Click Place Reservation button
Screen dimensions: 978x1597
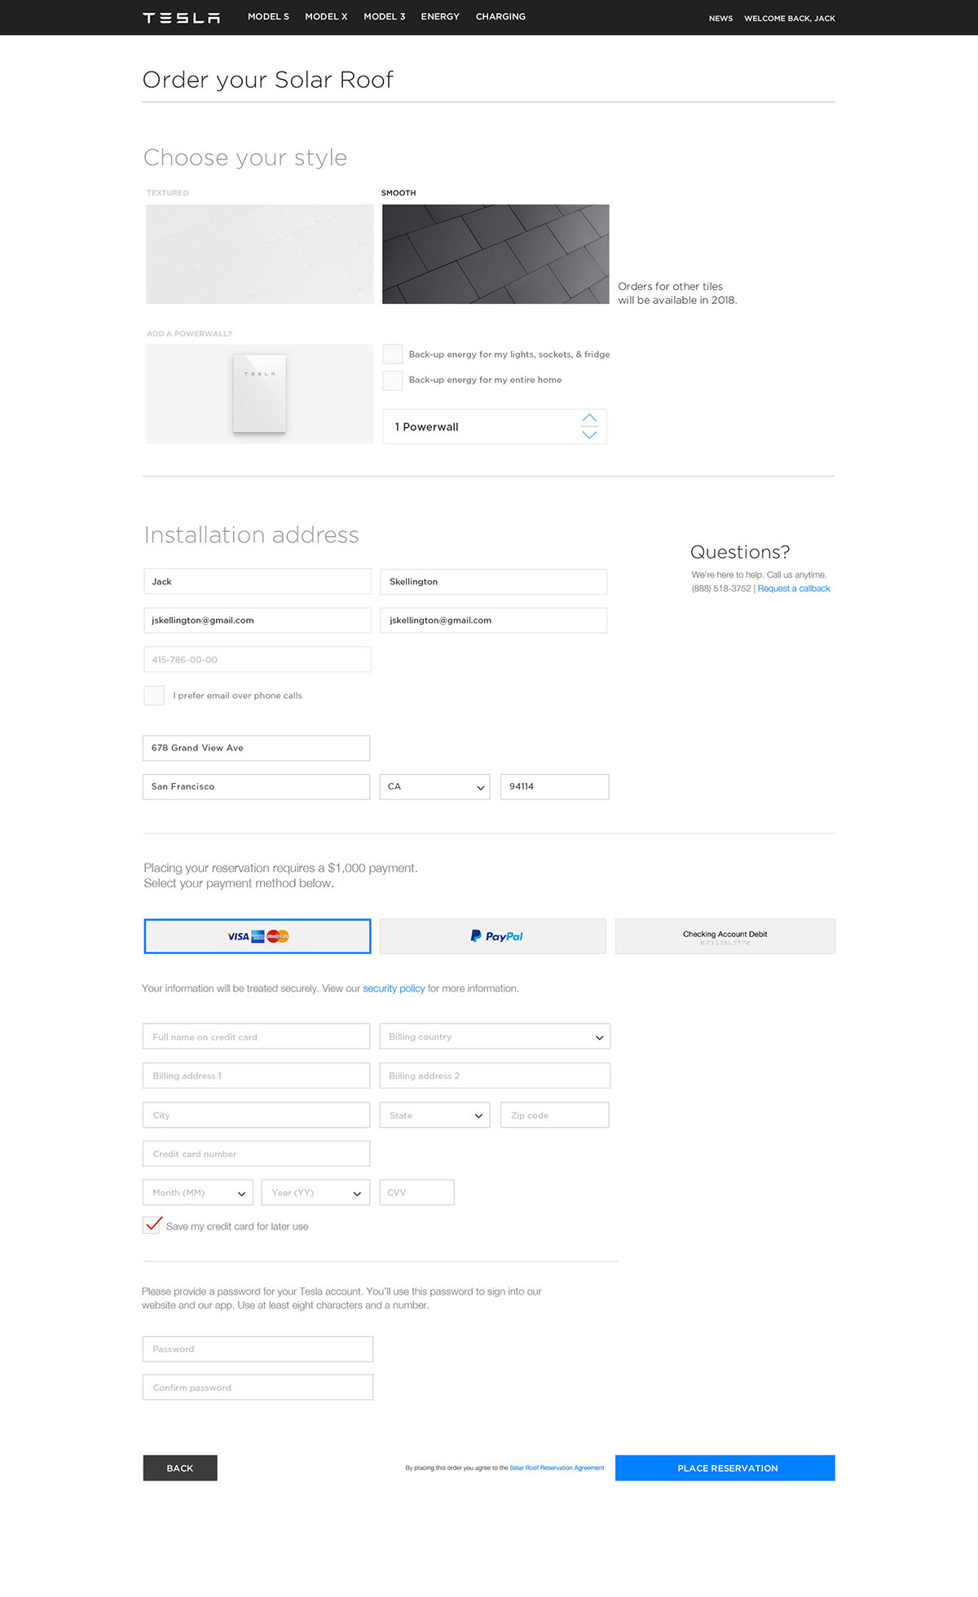tap(725, 1468)
